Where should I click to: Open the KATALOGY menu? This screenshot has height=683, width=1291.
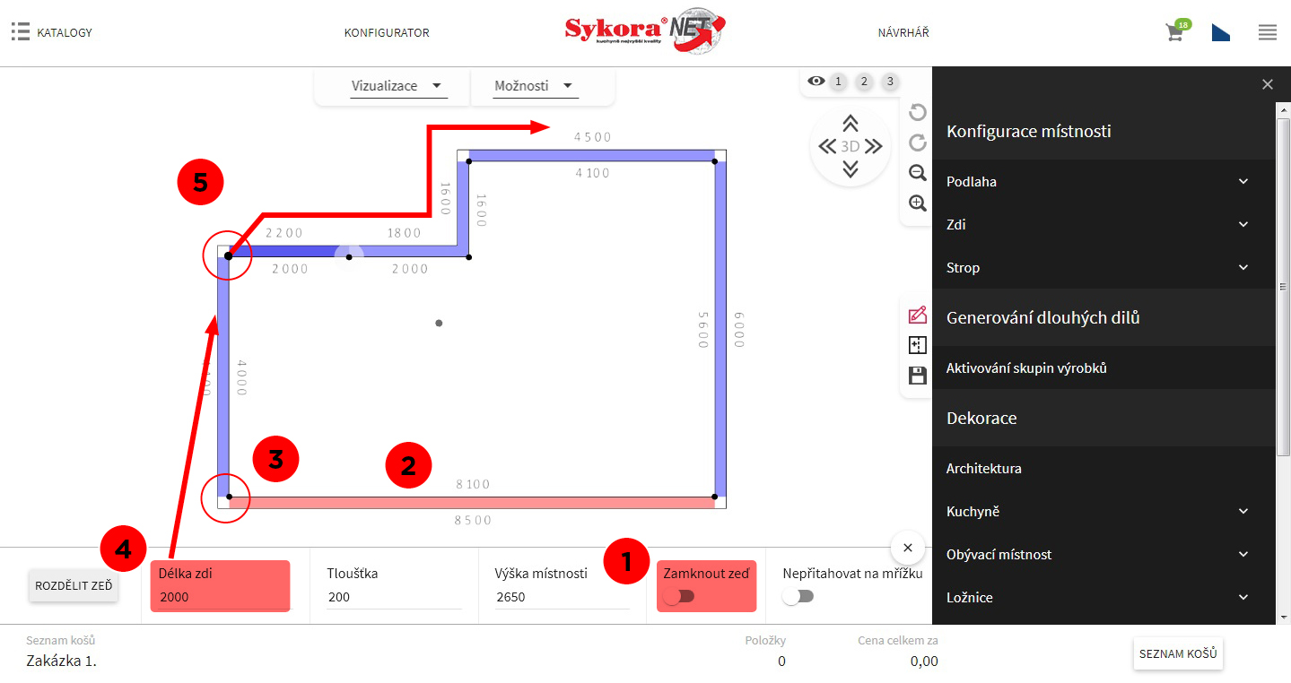pos(52,33)
